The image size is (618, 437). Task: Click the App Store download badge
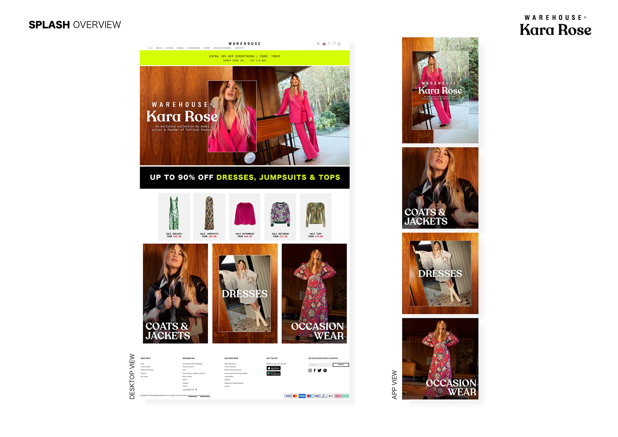[274, 368]
